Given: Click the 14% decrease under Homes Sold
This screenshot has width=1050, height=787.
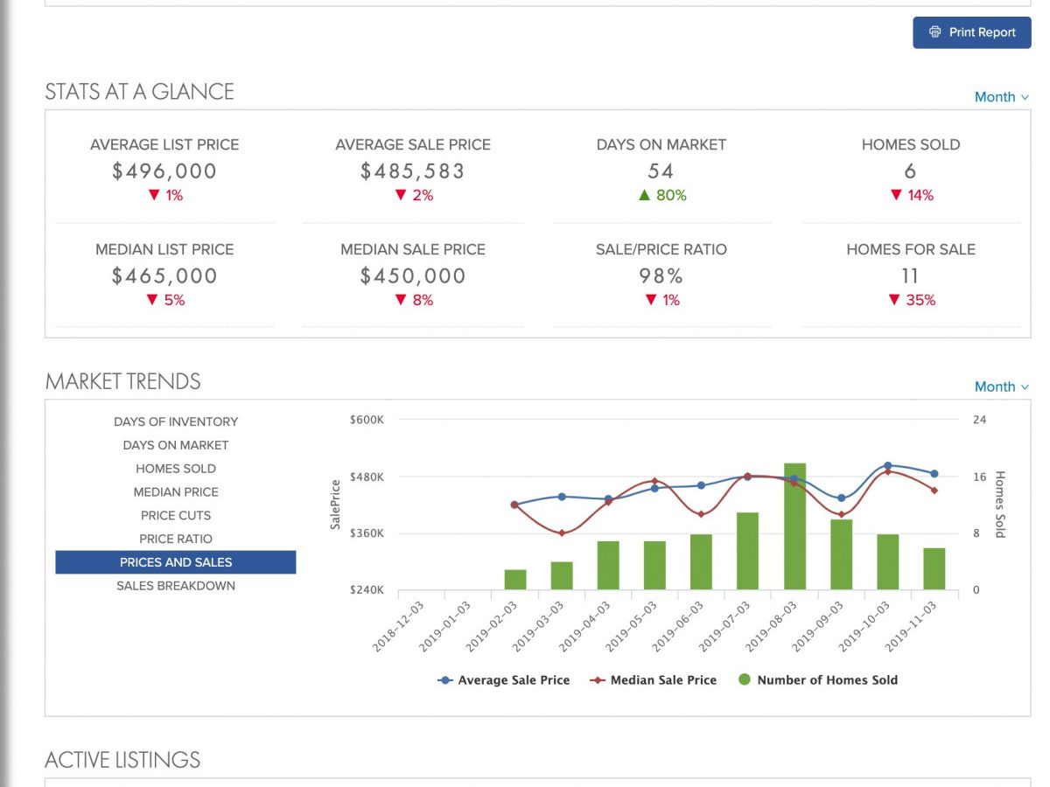Looking at the screenshot, I should (x=911, y=195).
